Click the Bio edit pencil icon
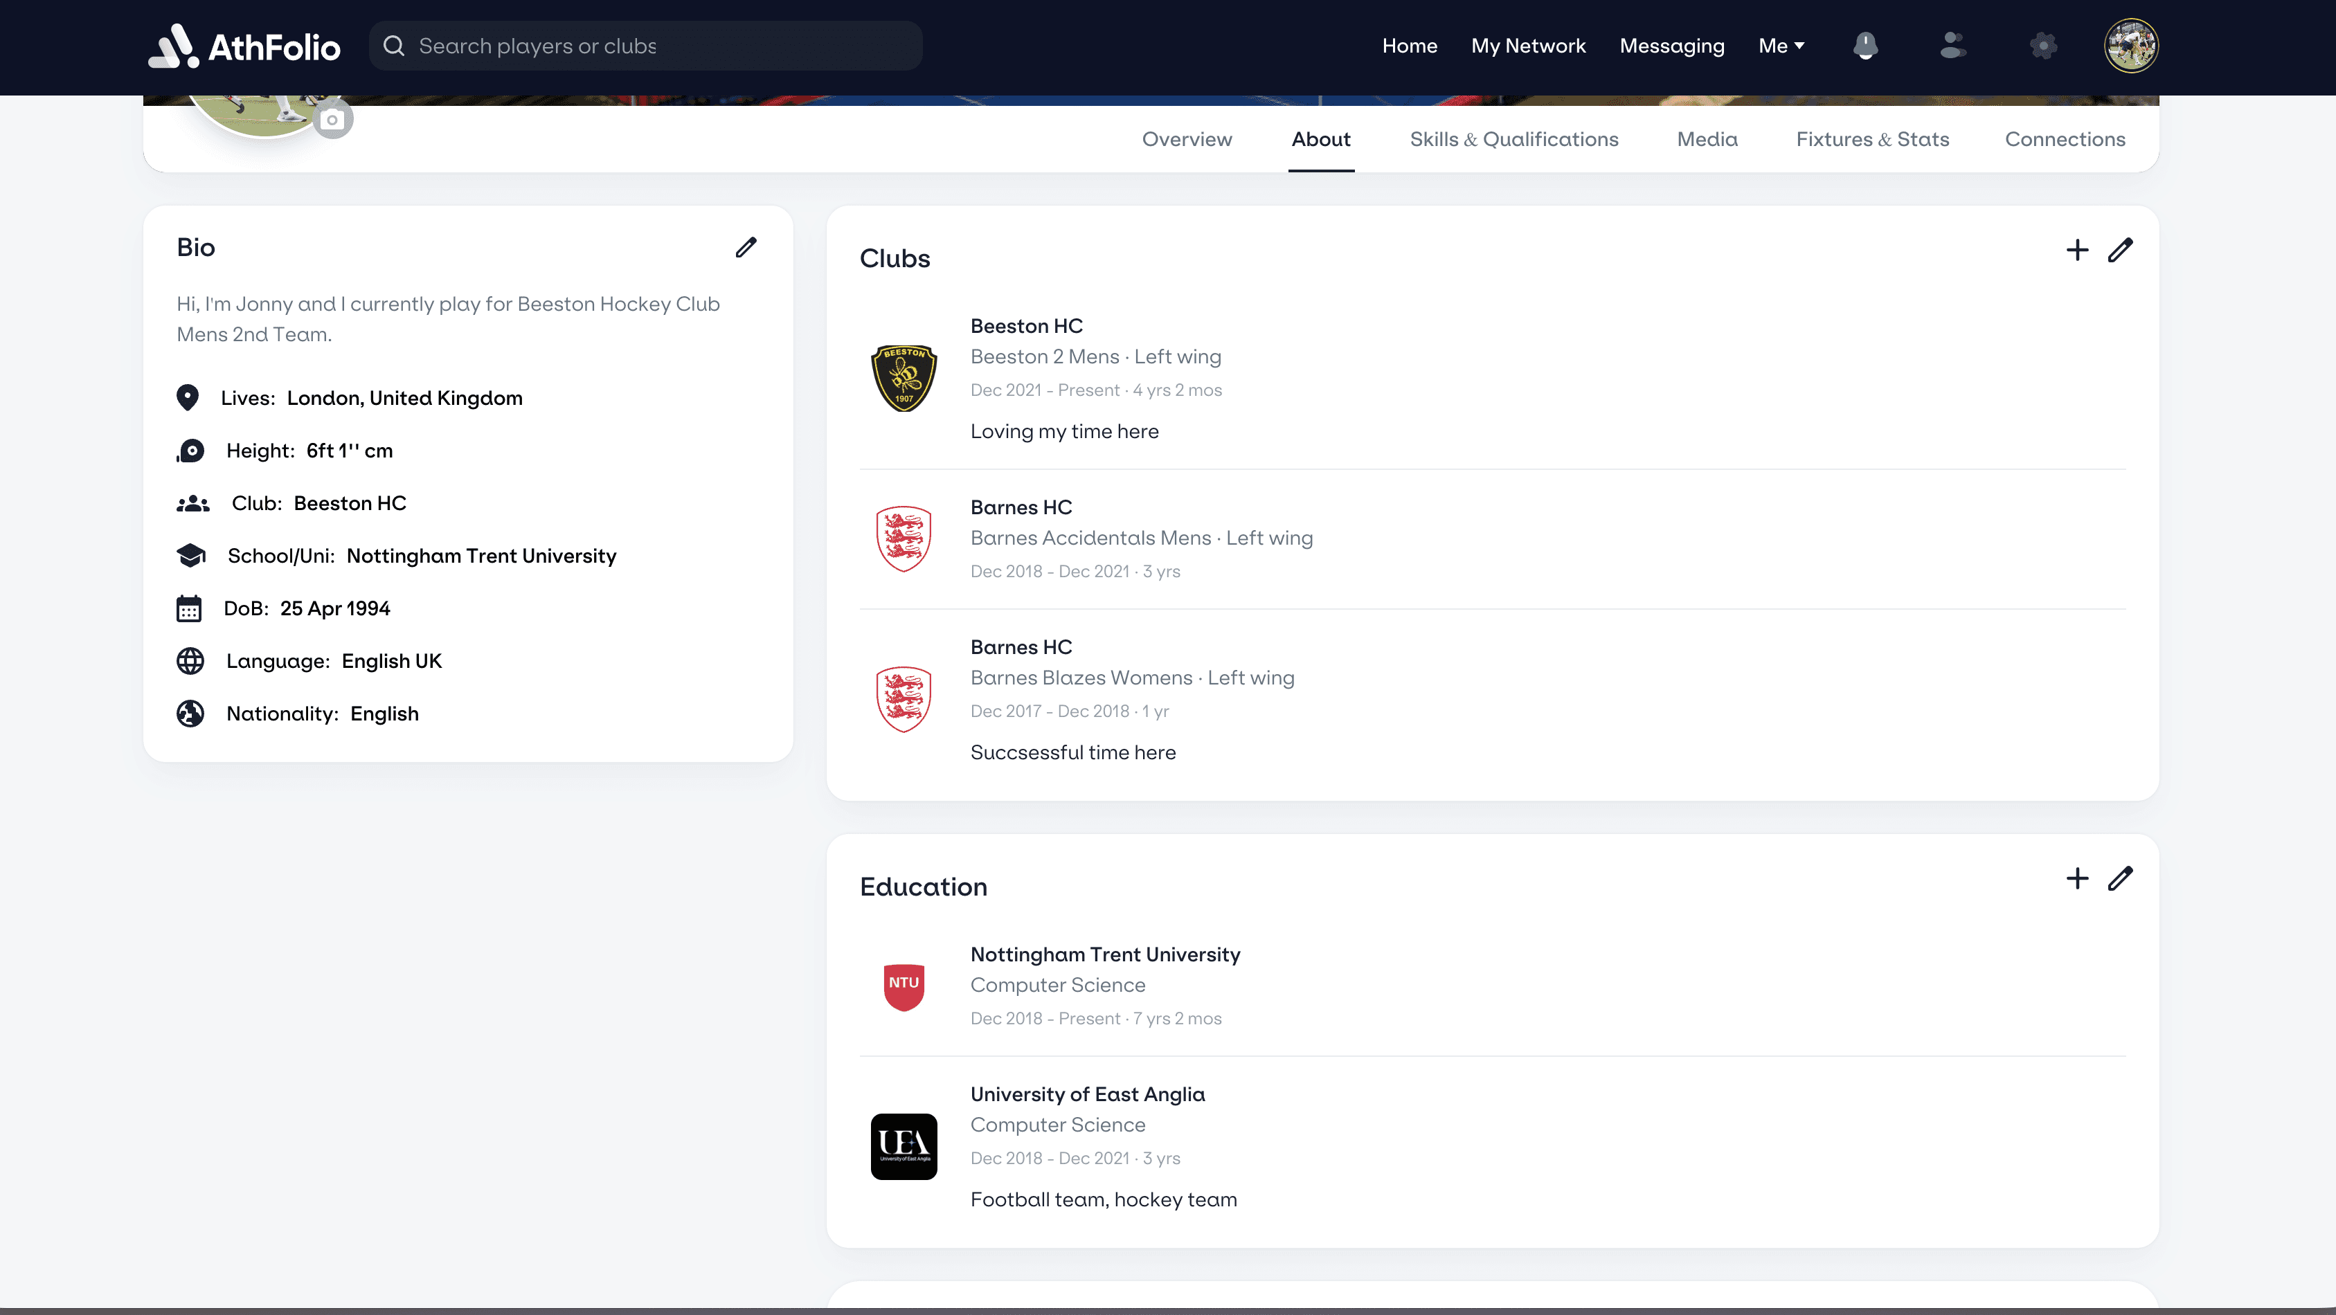The width and height of the screenshot is (2336, 1315). 746,247
